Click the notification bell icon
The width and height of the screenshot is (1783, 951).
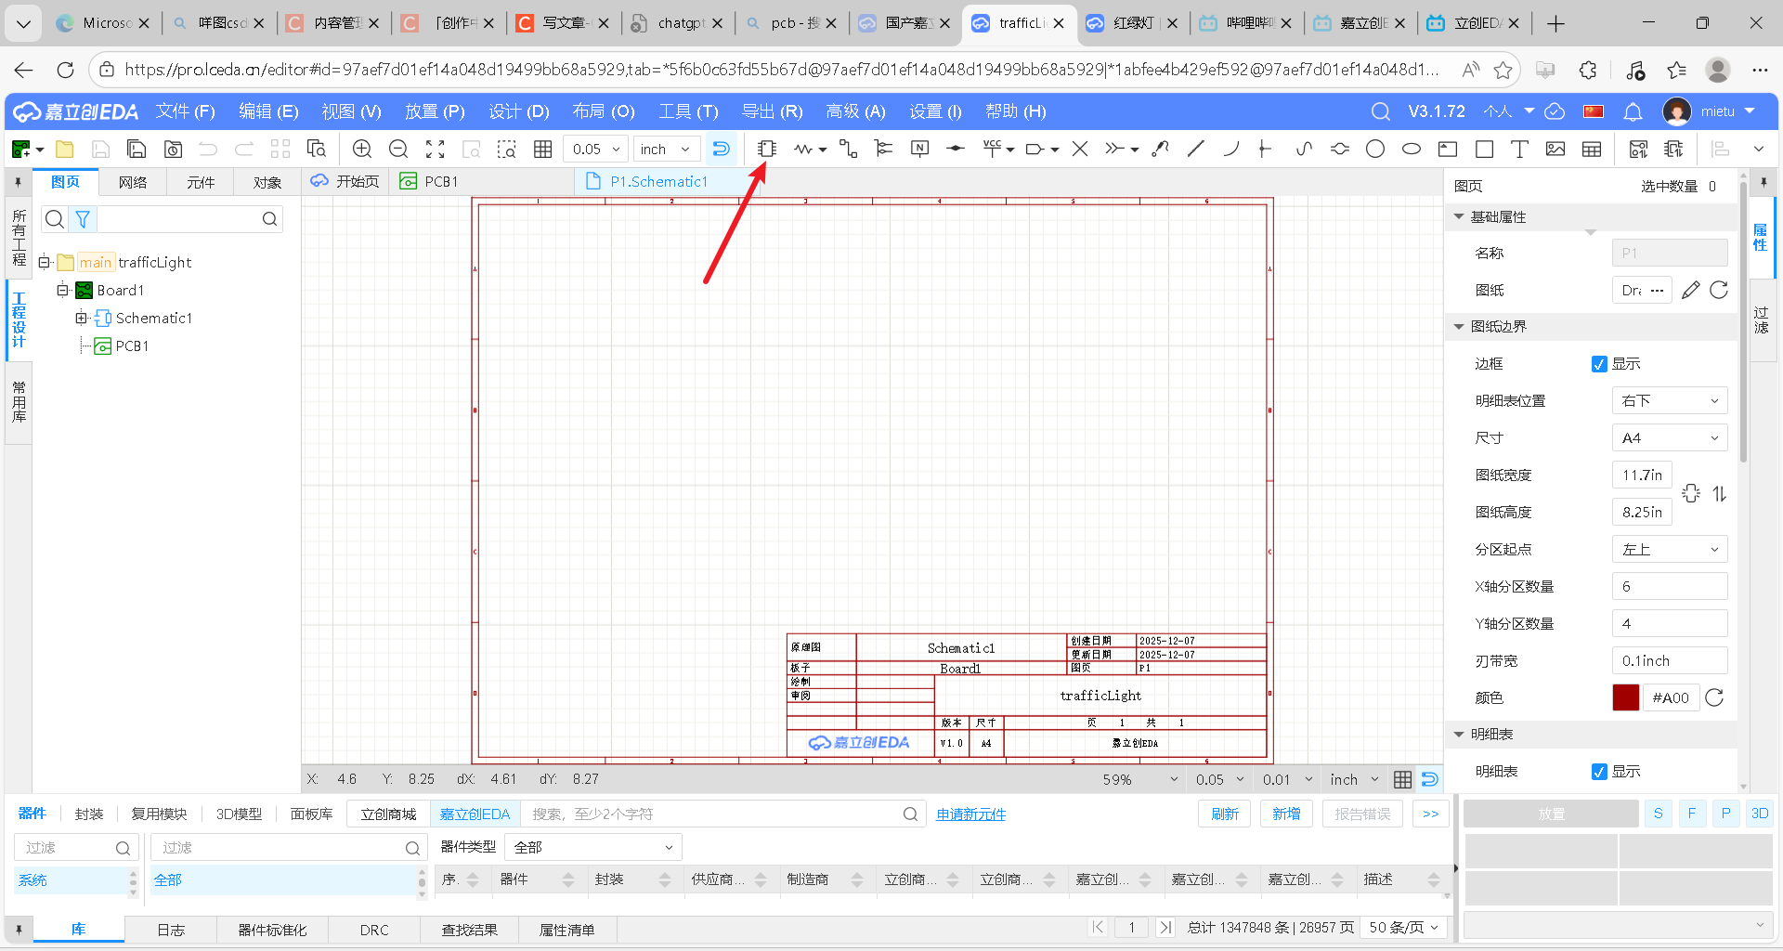[x=1633, y=111]
